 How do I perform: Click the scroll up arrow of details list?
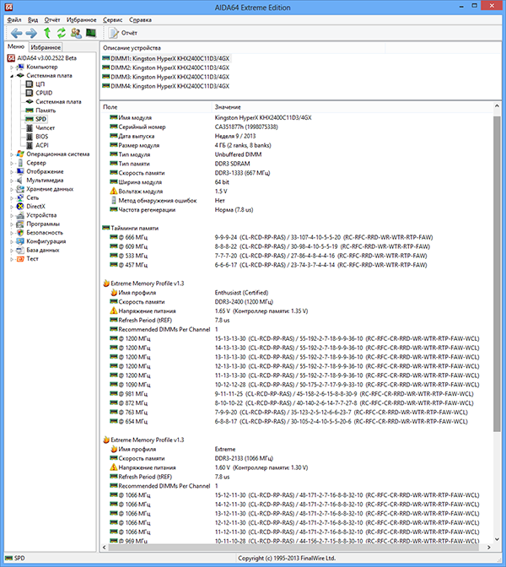point(497,106)
